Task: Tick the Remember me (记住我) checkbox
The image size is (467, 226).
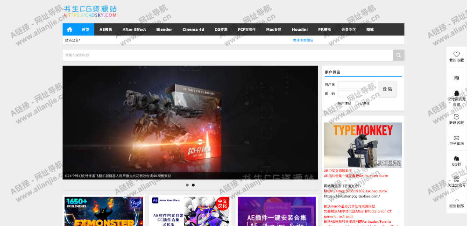Action: tap(356, 103)
